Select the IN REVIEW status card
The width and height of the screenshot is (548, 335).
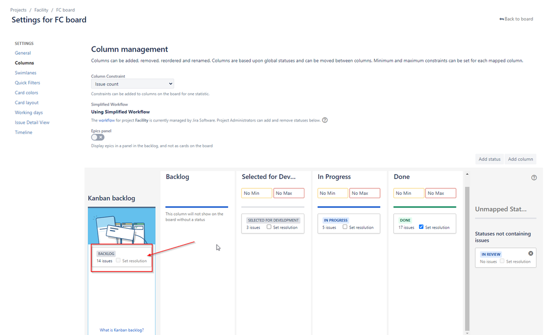(505, 258)
